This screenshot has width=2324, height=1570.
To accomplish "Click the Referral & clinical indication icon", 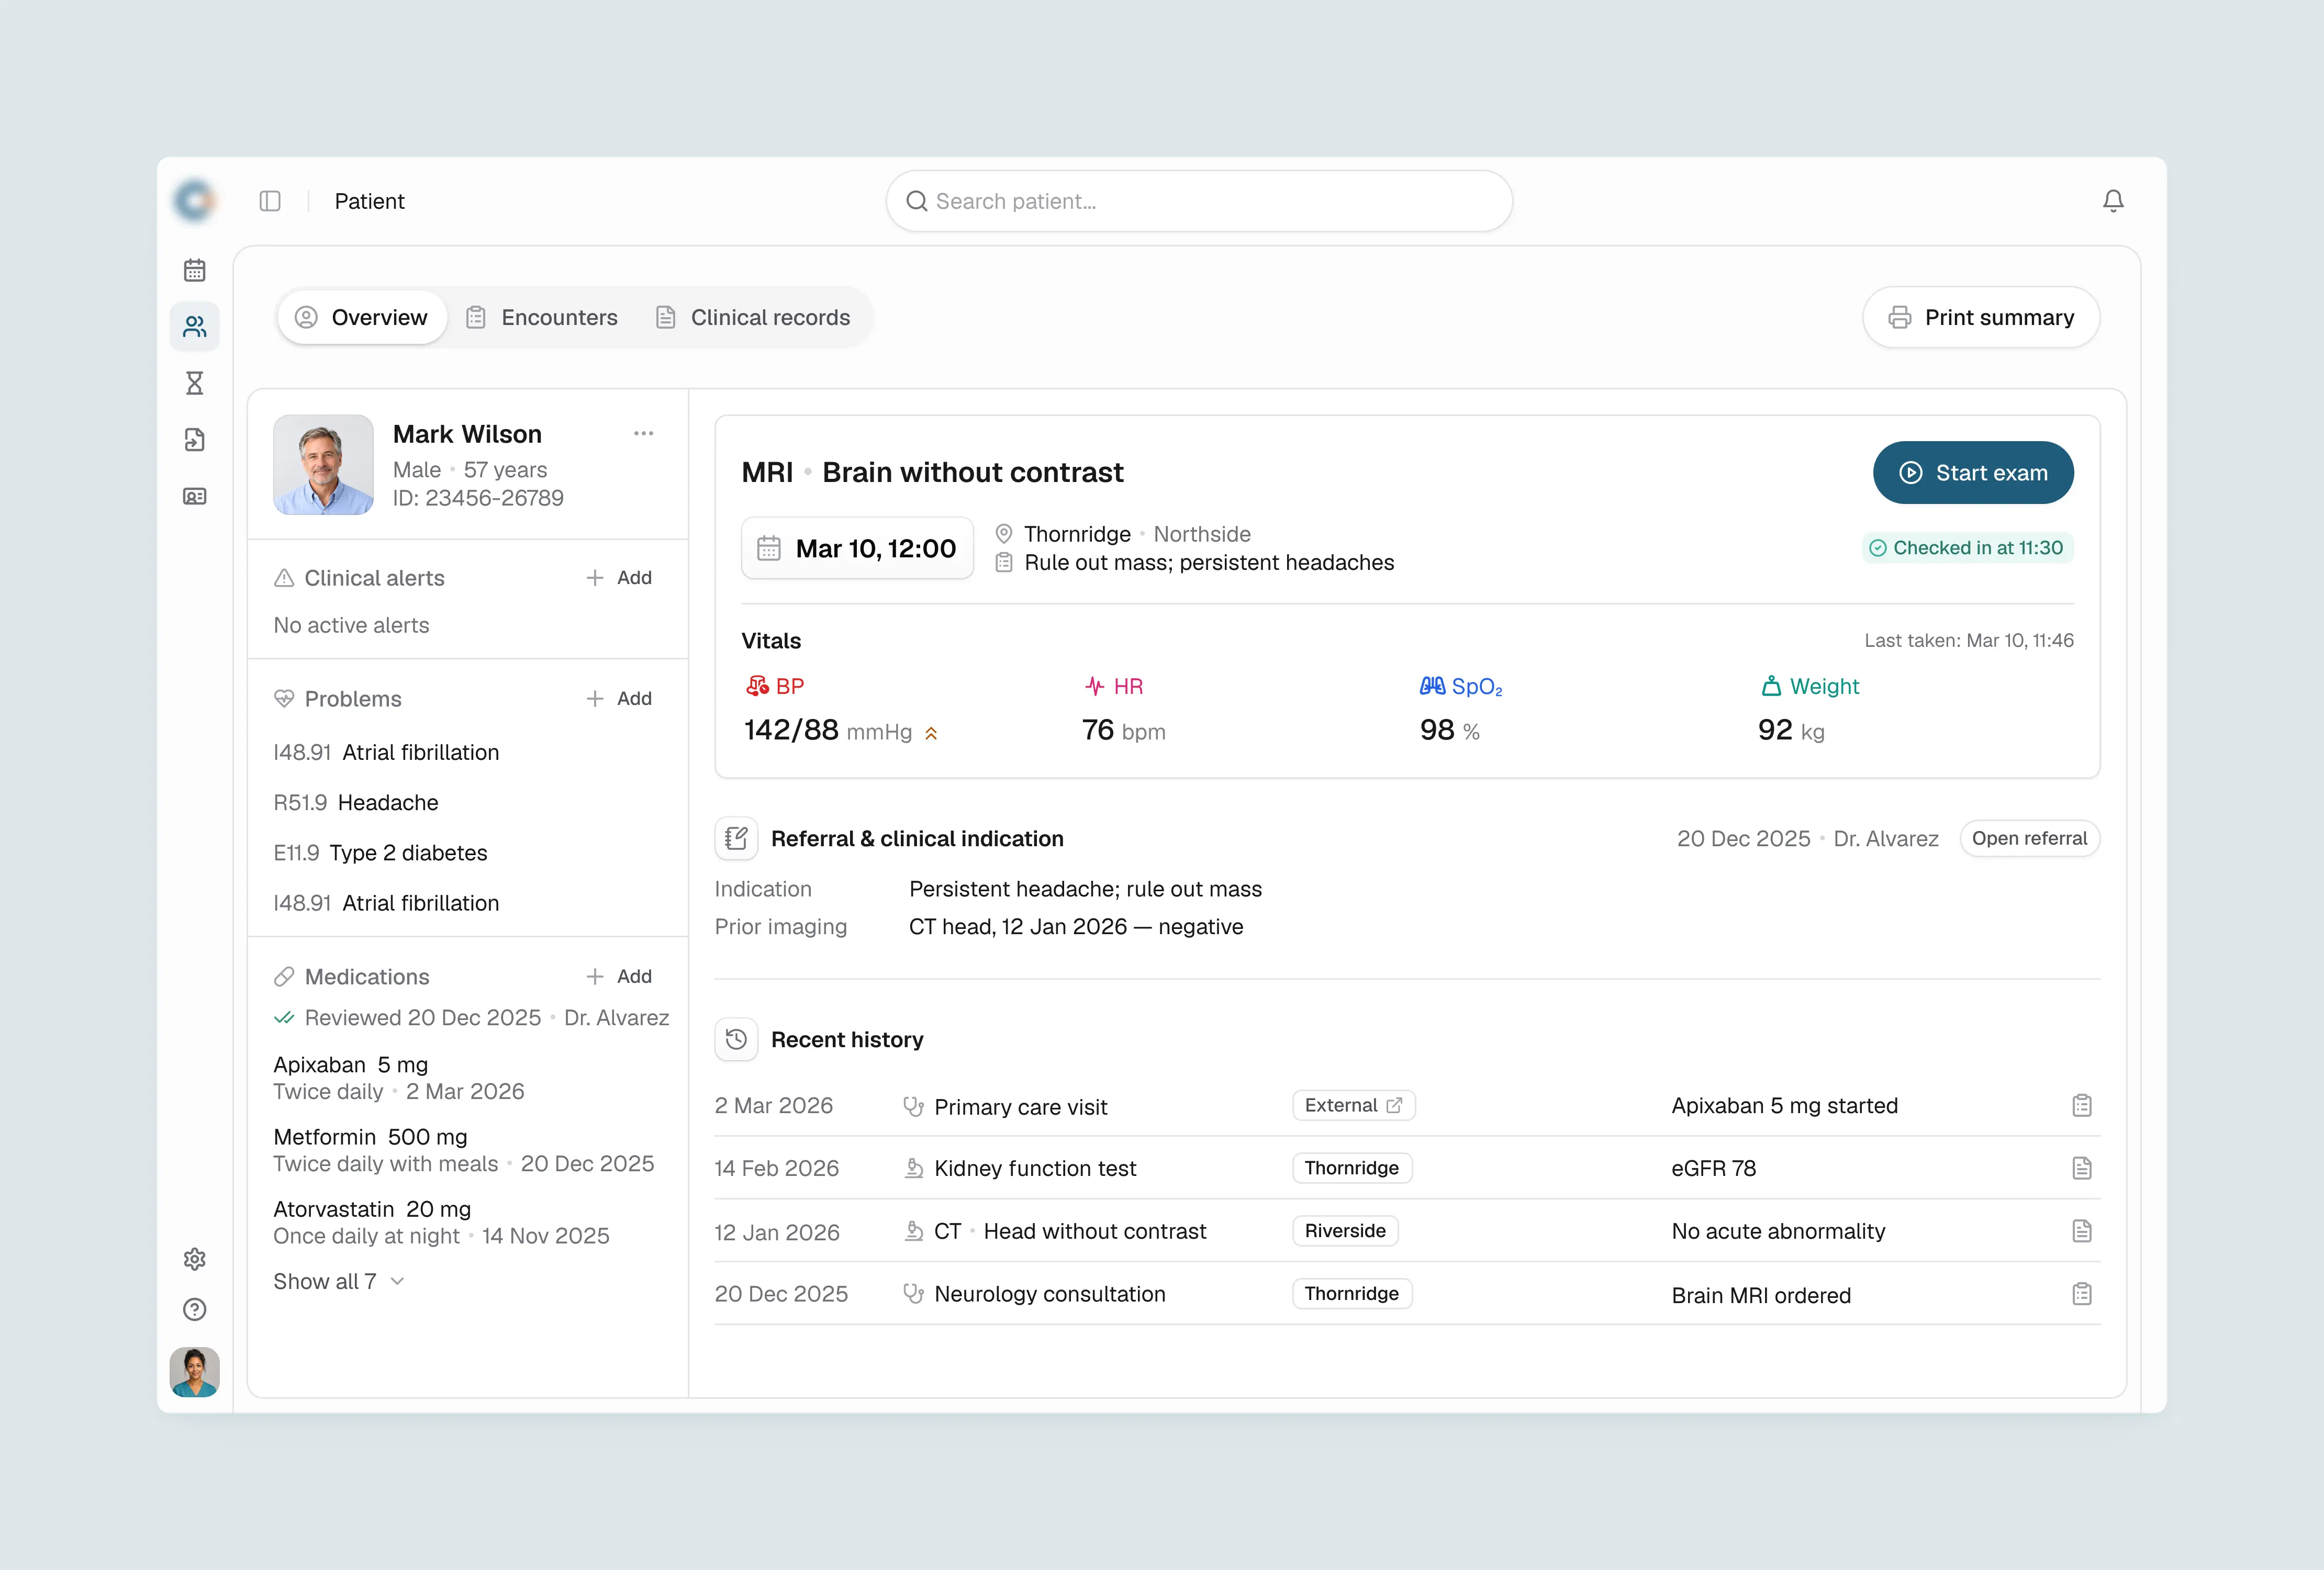I will point(736,838).
